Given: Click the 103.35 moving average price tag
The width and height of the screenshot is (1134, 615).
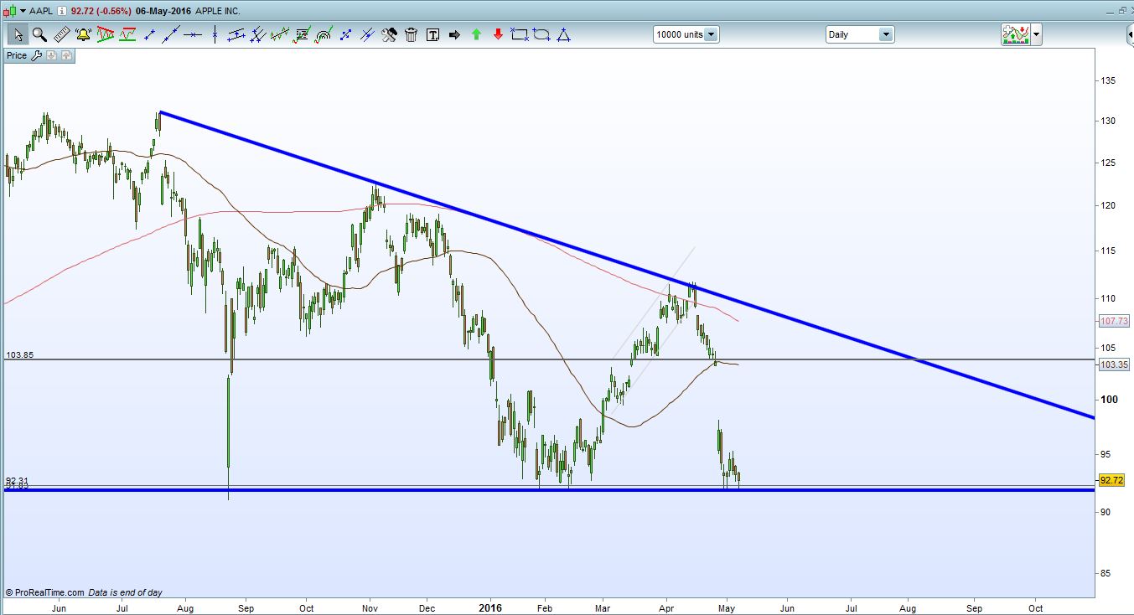Looking at the screenshot, I should pyautogui.click(x=1112, y=364).
